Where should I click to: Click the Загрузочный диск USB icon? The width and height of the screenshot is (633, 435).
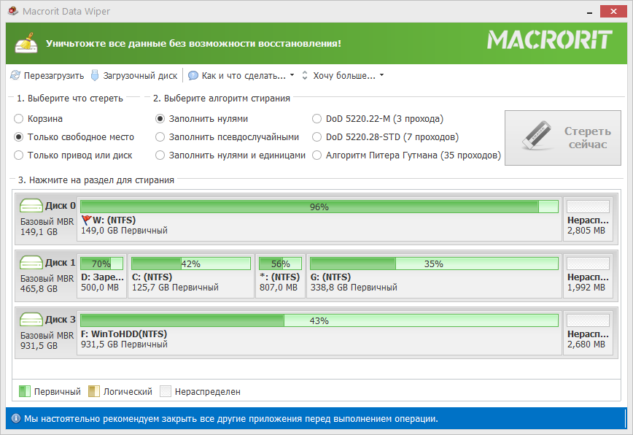95,75
